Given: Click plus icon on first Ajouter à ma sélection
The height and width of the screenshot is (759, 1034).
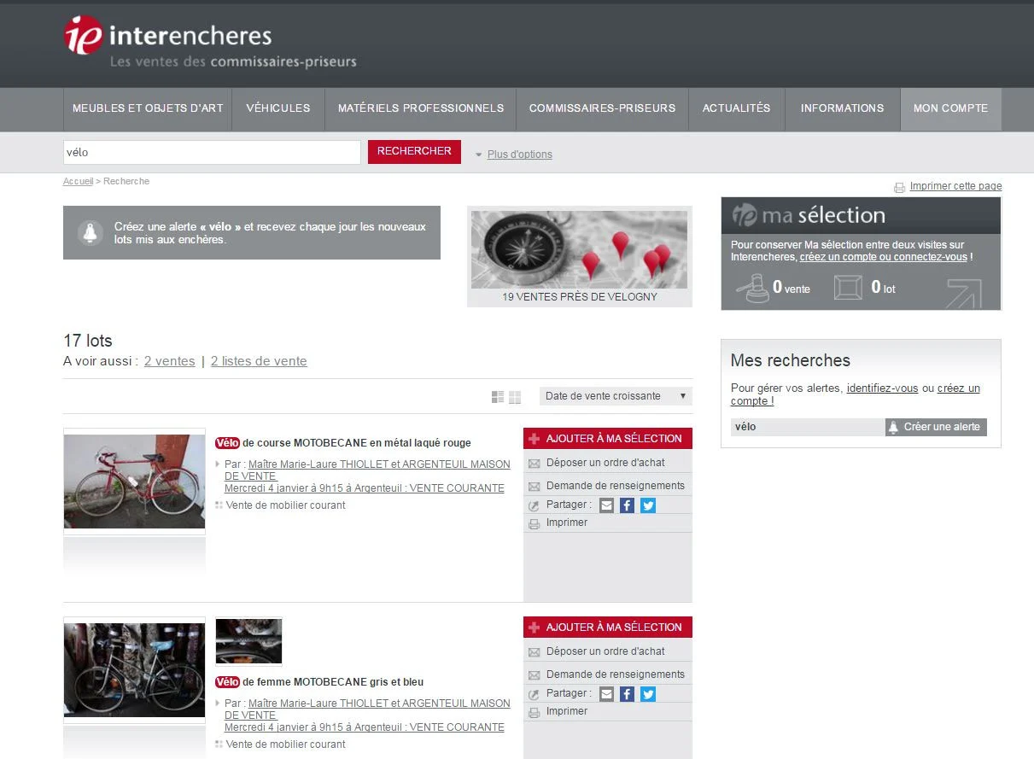Looking at the screenshot, I should point(535,439).
